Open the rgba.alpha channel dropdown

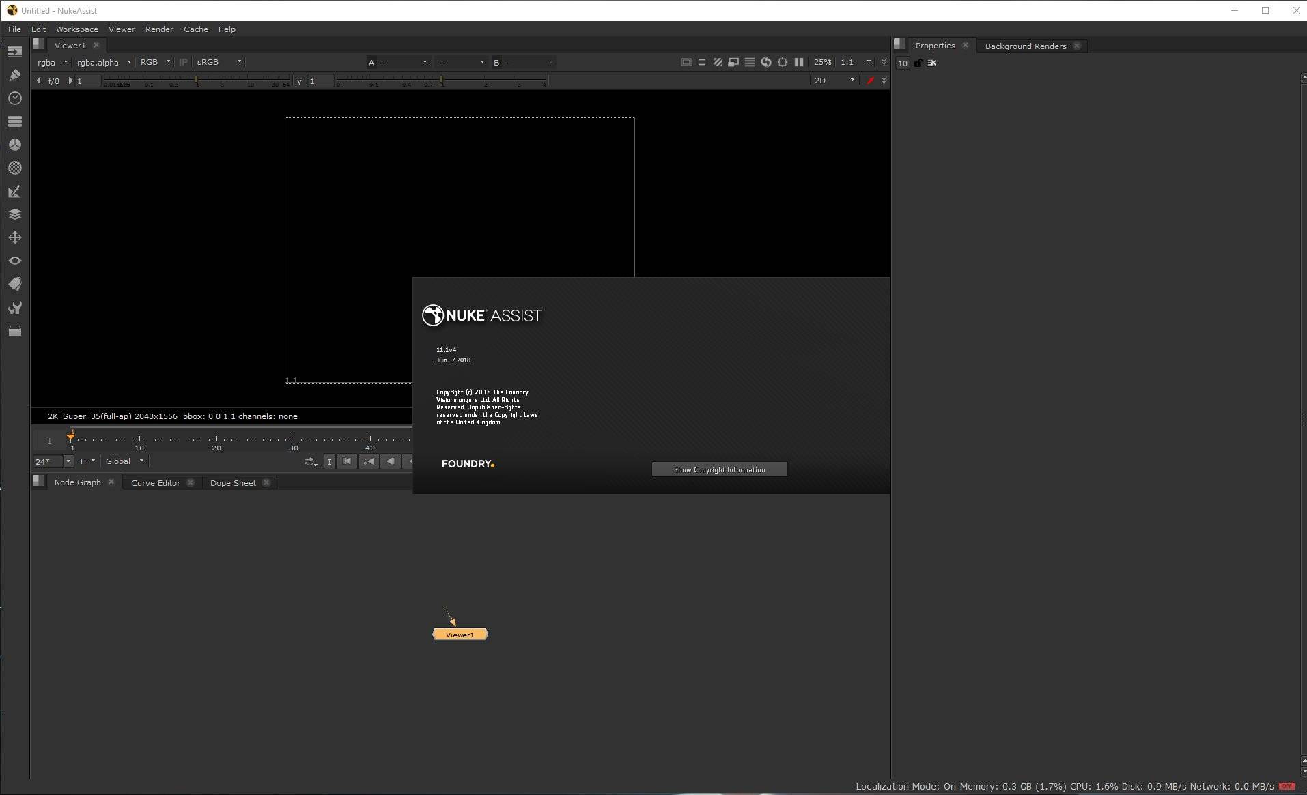[x=104, y=62]
